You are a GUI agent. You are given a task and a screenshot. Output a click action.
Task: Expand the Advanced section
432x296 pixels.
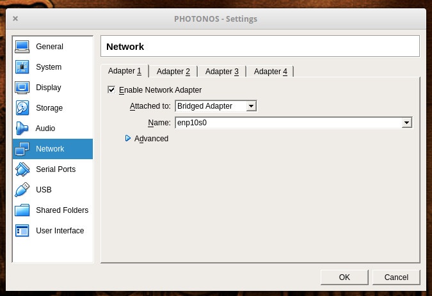coord(128,139)
